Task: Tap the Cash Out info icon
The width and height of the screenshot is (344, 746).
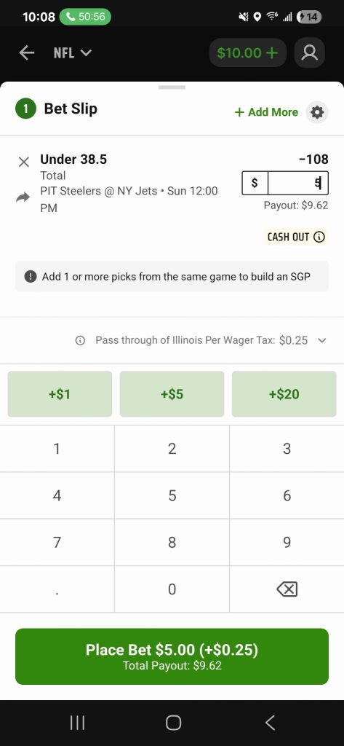Action: pos(320,237)
